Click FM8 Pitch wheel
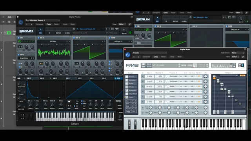This screenshot has width=251, height=141. point(129,125)
